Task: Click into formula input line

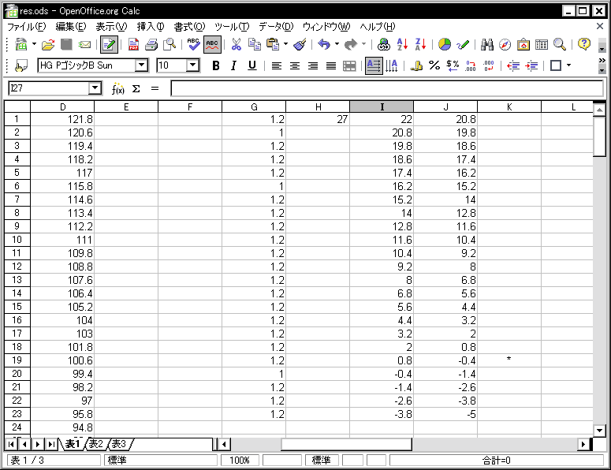Action: pyautogui.click(x=386, y=88)
